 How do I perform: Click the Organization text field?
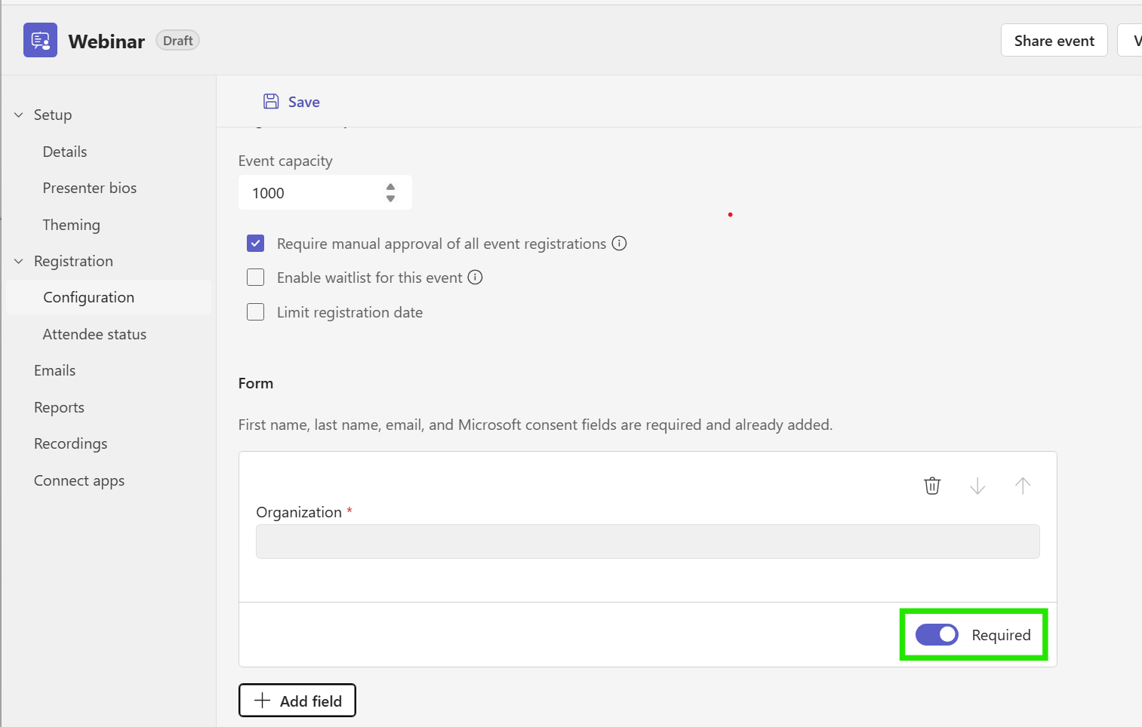point(648,541)
